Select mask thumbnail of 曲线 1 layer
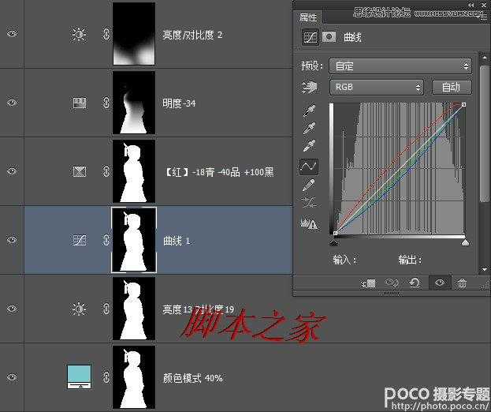This screenshot has width=491, height=412. pos(134,240)
